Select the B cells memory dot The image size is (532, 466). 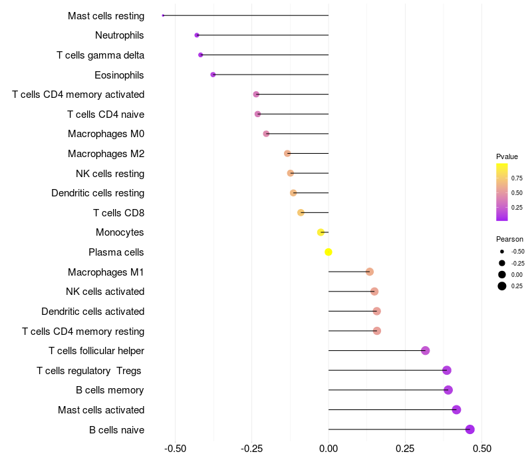pos(448,390)
